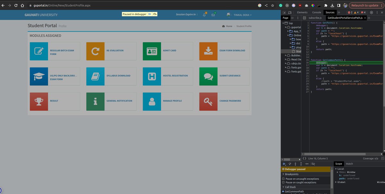This screenshot has width=385, height=194.
Task: Pretty print the source with braces icon
Action: click(x=304, y=158)
